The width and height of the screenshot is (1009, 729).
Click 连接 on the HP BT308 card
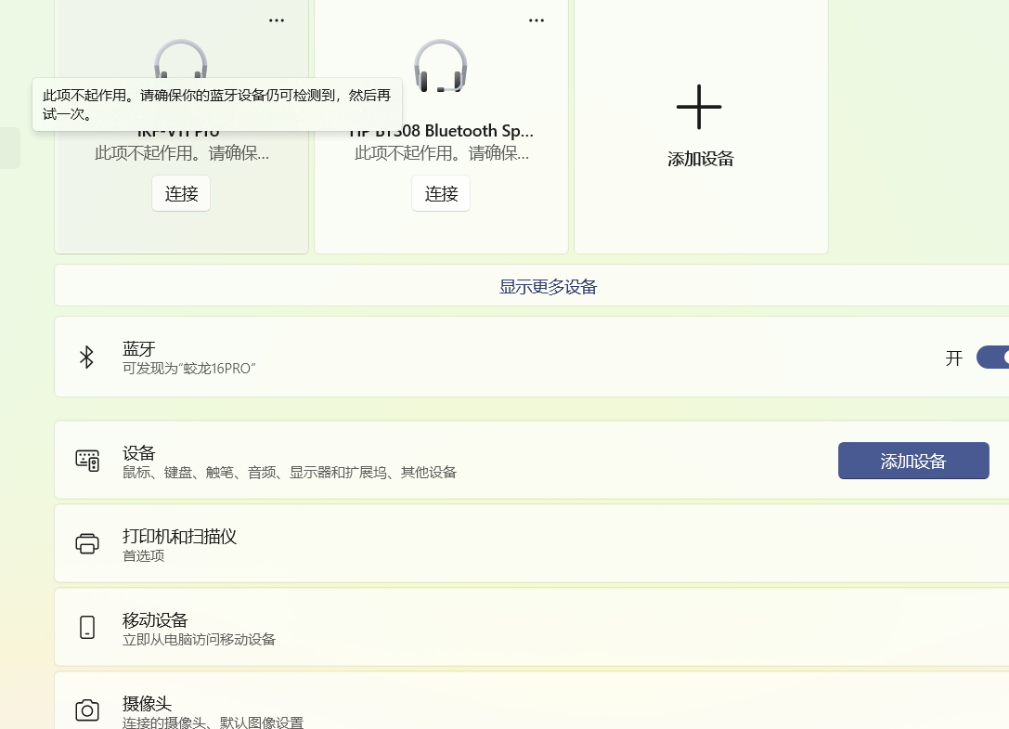pyautogui.click(x=441, y=193)
